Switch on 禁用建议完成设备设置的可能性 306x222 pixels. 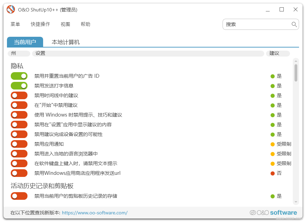[19, 134]
